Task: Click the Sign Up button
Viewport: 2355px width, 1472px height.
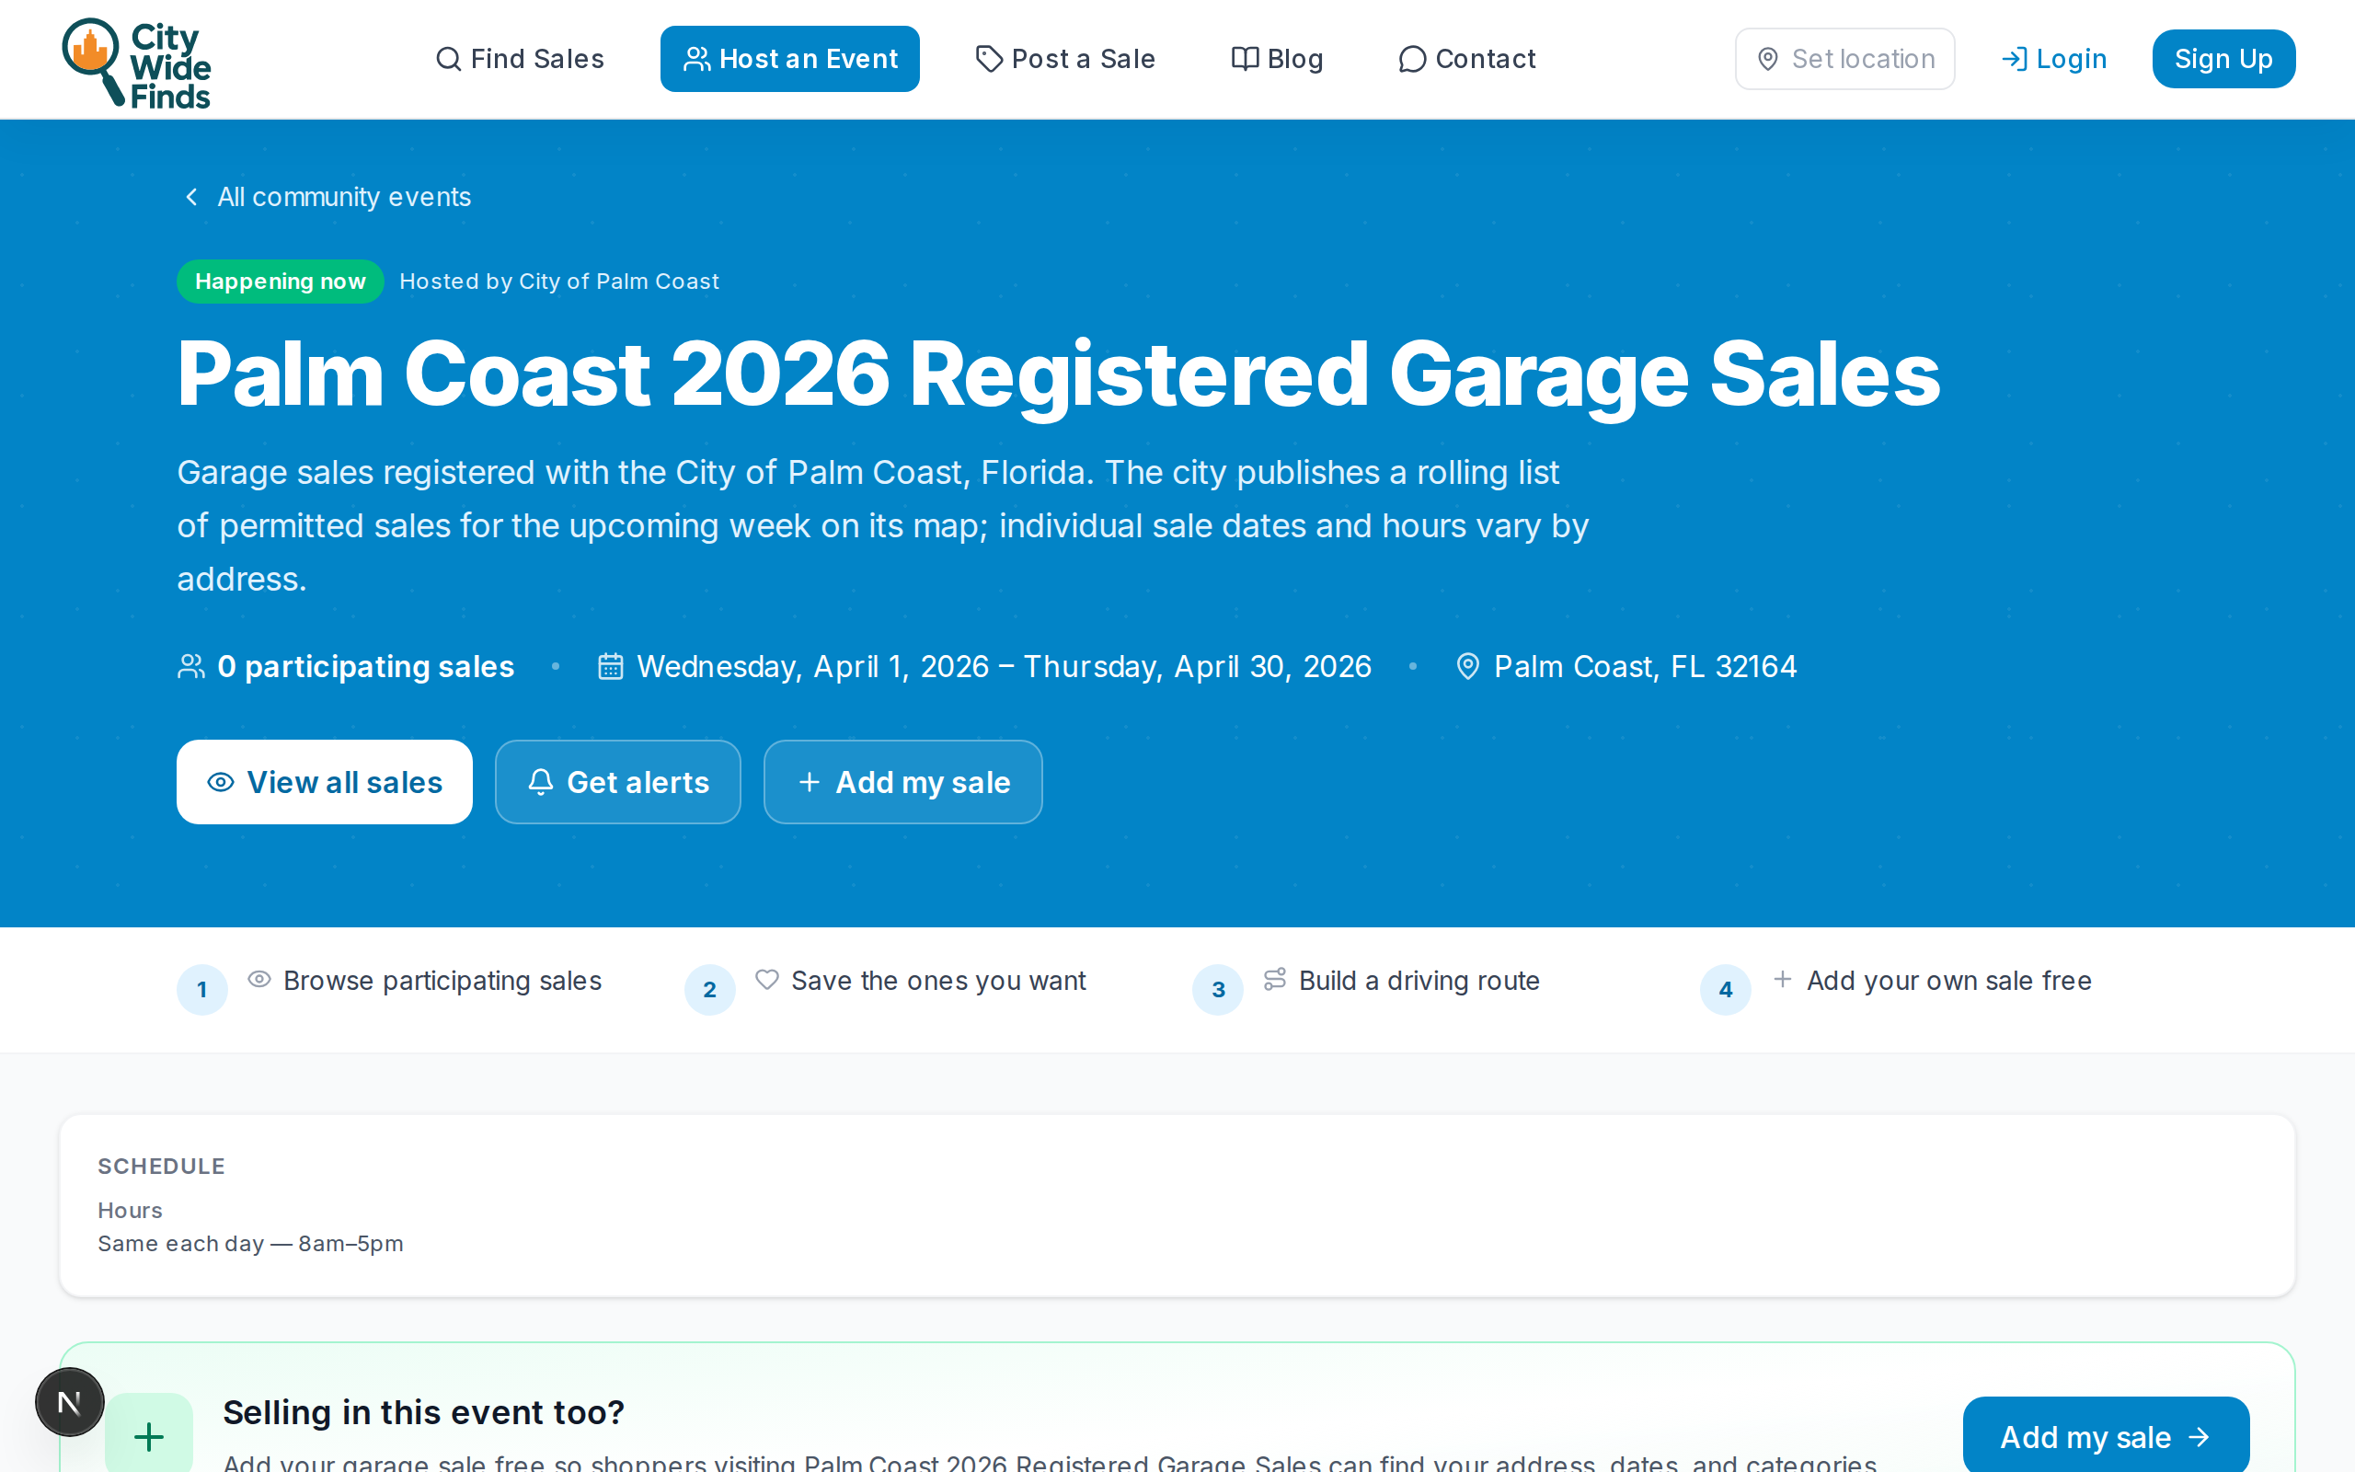Action: 2223,58
